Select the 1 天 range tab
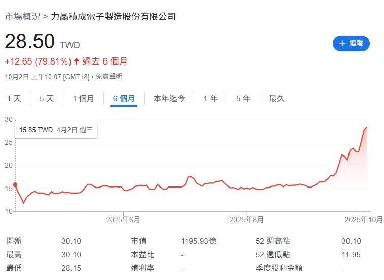This screenshot has width=384, height=280. point(14,99)
